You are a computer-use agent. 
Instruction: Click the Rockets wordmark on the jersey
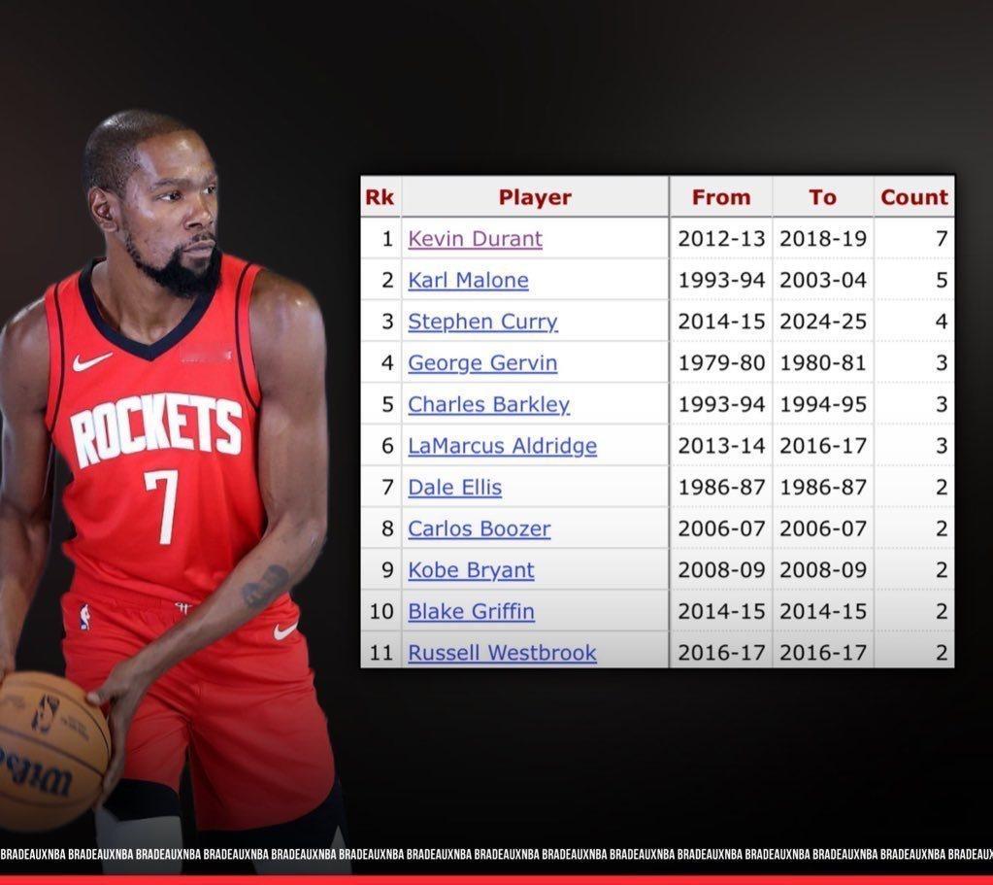tap(155, 429)
